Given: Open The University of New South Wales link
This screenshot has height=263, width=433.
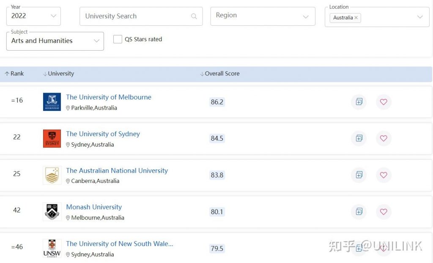Looking at the screenshot, I should coord(120,244).
